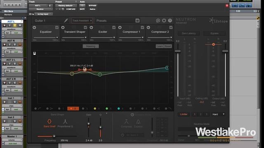
Task: Open the Neutron settings gear
Action: click(x=164, y=21)
